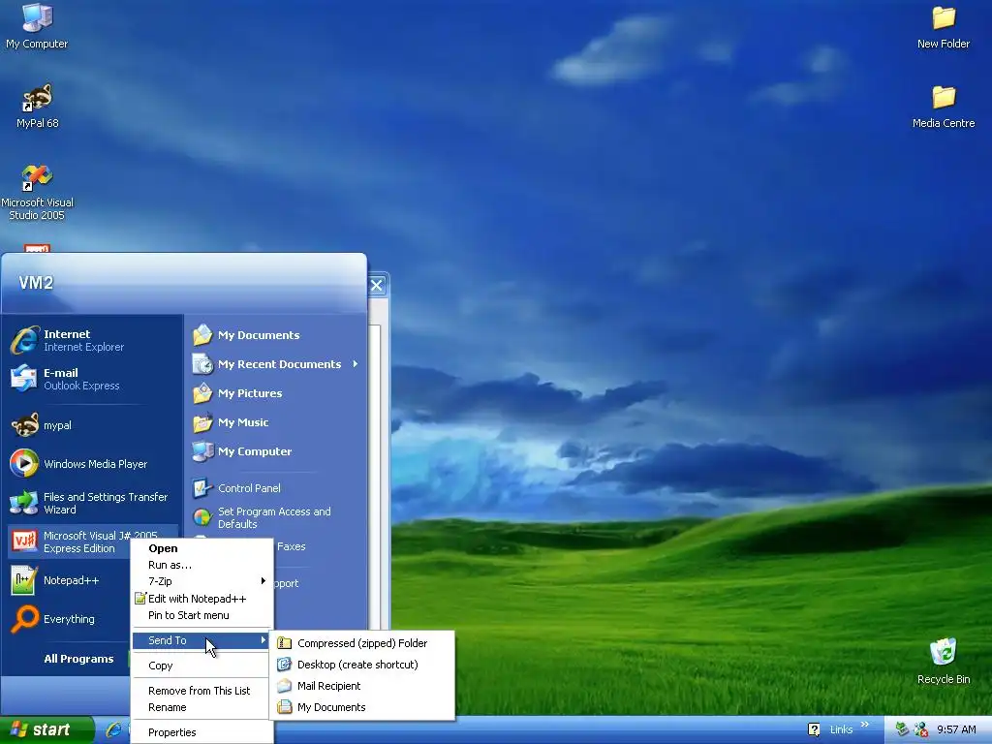Click the Start button
This screenshot has height=744, width=992.
46,729
